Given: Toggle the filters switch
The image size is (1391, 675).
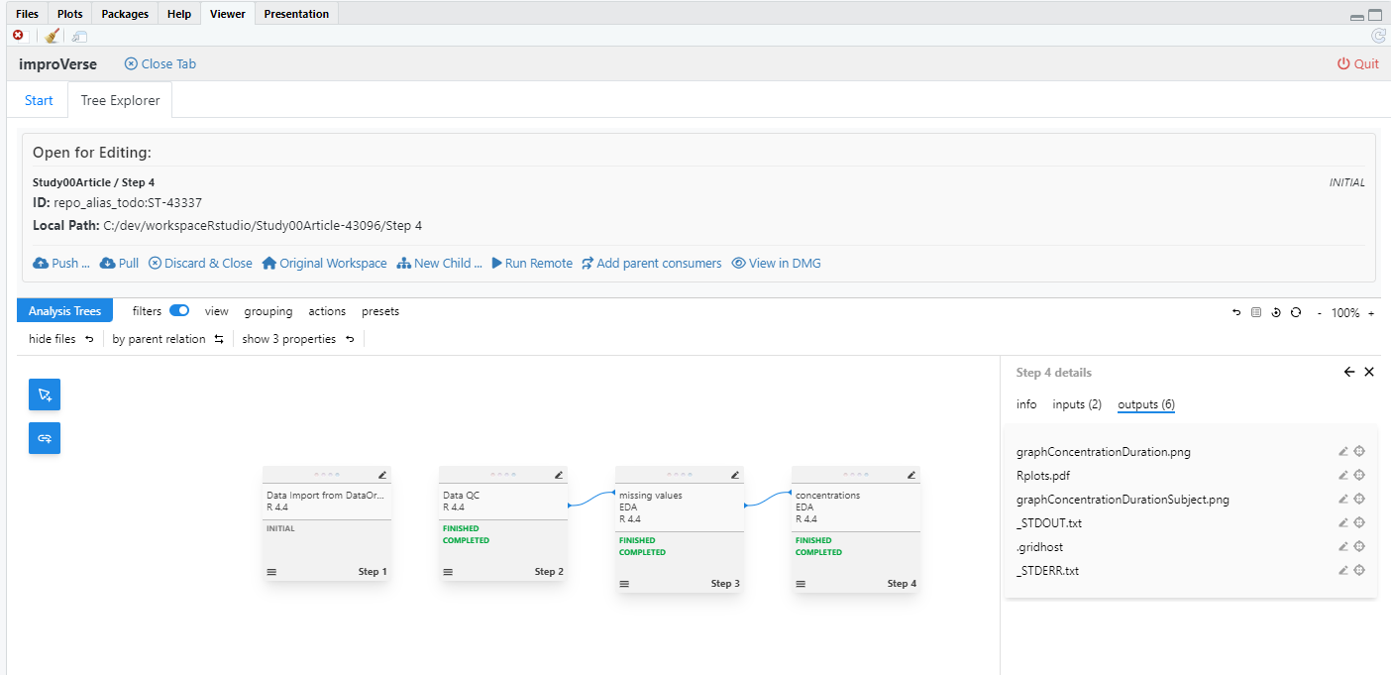Looking at the screenshot, I should point(179,311).
